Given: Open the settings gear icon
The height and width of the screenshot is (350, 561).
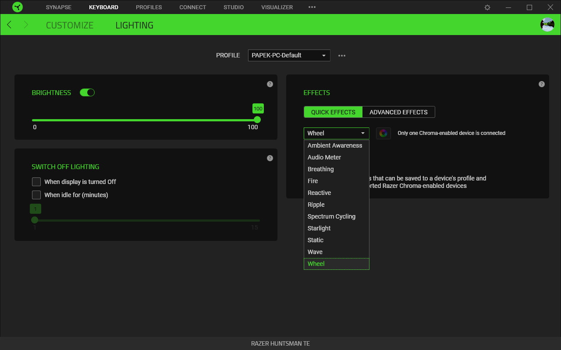Looking at the screenshot, I should (487, 7).
